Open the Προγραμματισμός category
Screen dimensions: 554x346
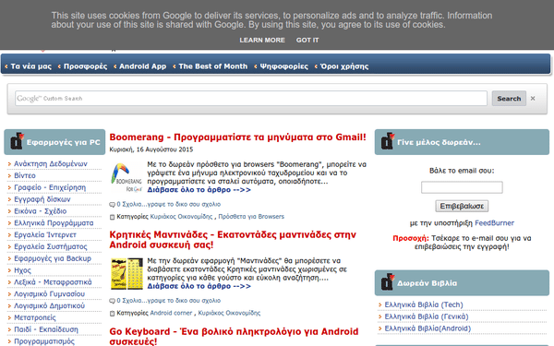(44, 341)
